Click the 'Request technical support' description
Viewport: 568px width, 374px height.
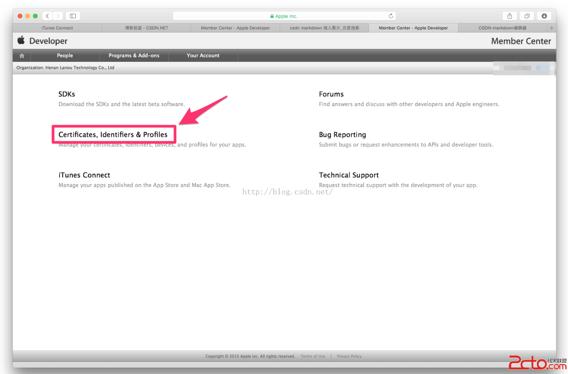pos(398,185)
